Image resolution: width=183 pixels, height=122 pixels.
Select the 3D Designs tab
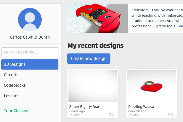30,64
